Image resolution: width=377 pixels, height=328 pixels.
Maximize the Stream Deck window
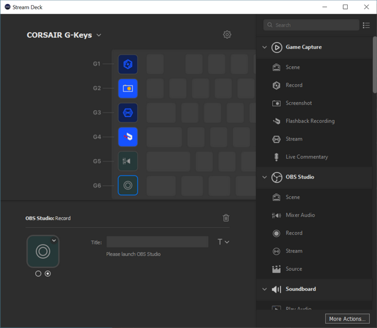[x=345, y=7]
